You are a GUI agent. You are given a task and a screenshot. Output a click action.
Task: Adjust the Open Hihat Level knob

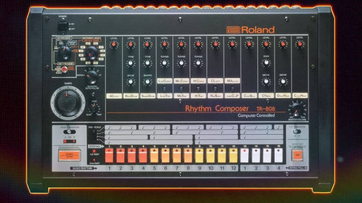(283, 44)
